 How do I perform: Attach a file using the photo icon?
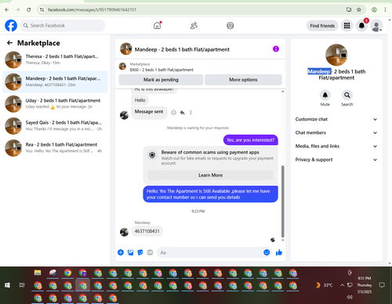(130, 252)
